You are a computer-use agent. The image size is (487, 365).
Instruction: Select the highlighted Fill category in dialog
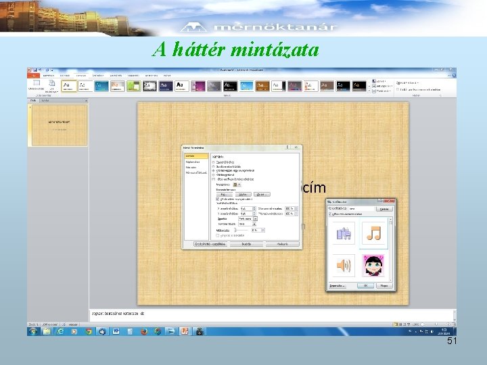pyautogui.click(x=196, y=156)
